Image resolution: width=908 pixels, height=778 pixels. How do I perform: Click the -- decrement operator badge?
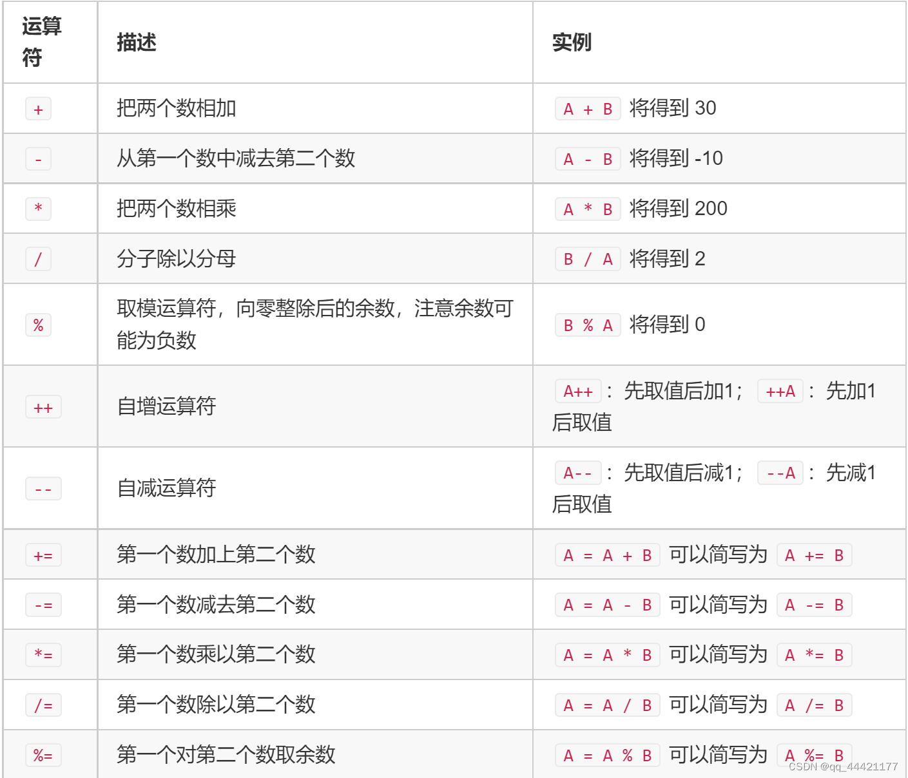tap(43, 488)
